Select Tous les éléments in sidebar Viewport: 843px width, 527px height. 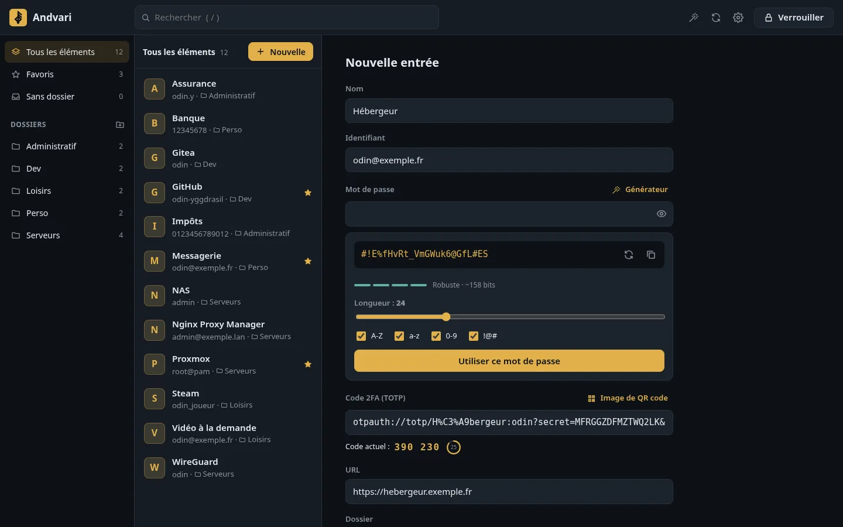67,52
